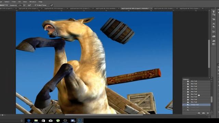The height and width of the screenshot is (123, 219).
Task: Open the Filter menu
Action: [14, 2]
